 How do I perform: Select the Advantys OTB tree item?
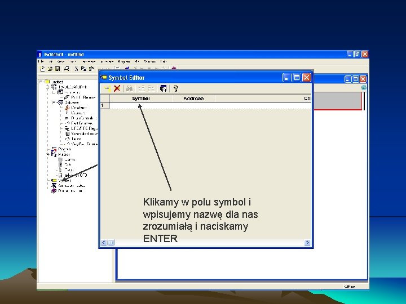pos(76,175)
